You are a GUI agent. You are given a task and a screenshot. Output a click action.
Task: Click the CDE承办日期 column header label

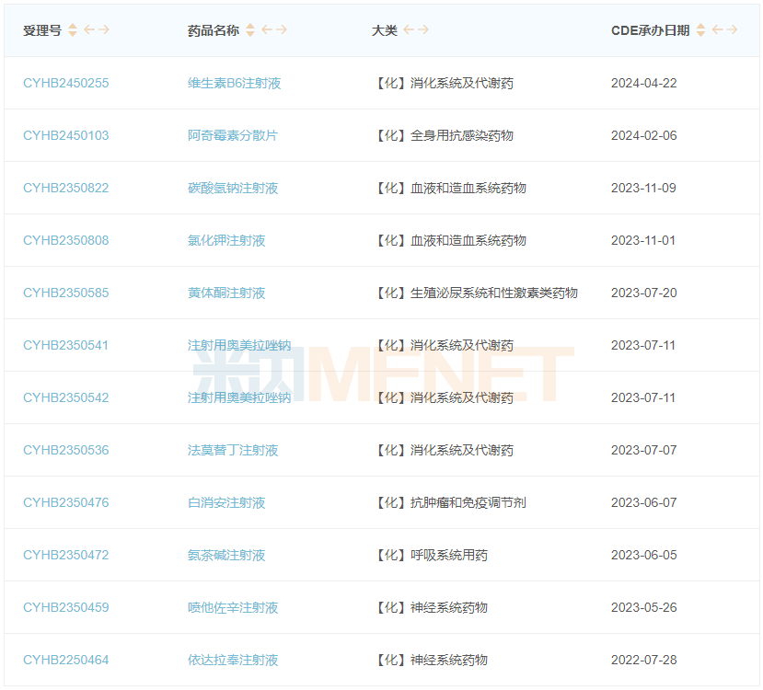(x=651, y=30)
